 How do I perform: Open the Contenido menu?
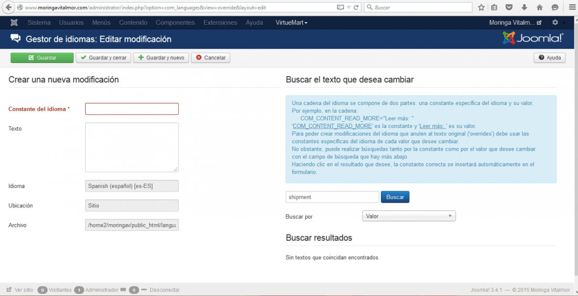(x=133, y=23)
